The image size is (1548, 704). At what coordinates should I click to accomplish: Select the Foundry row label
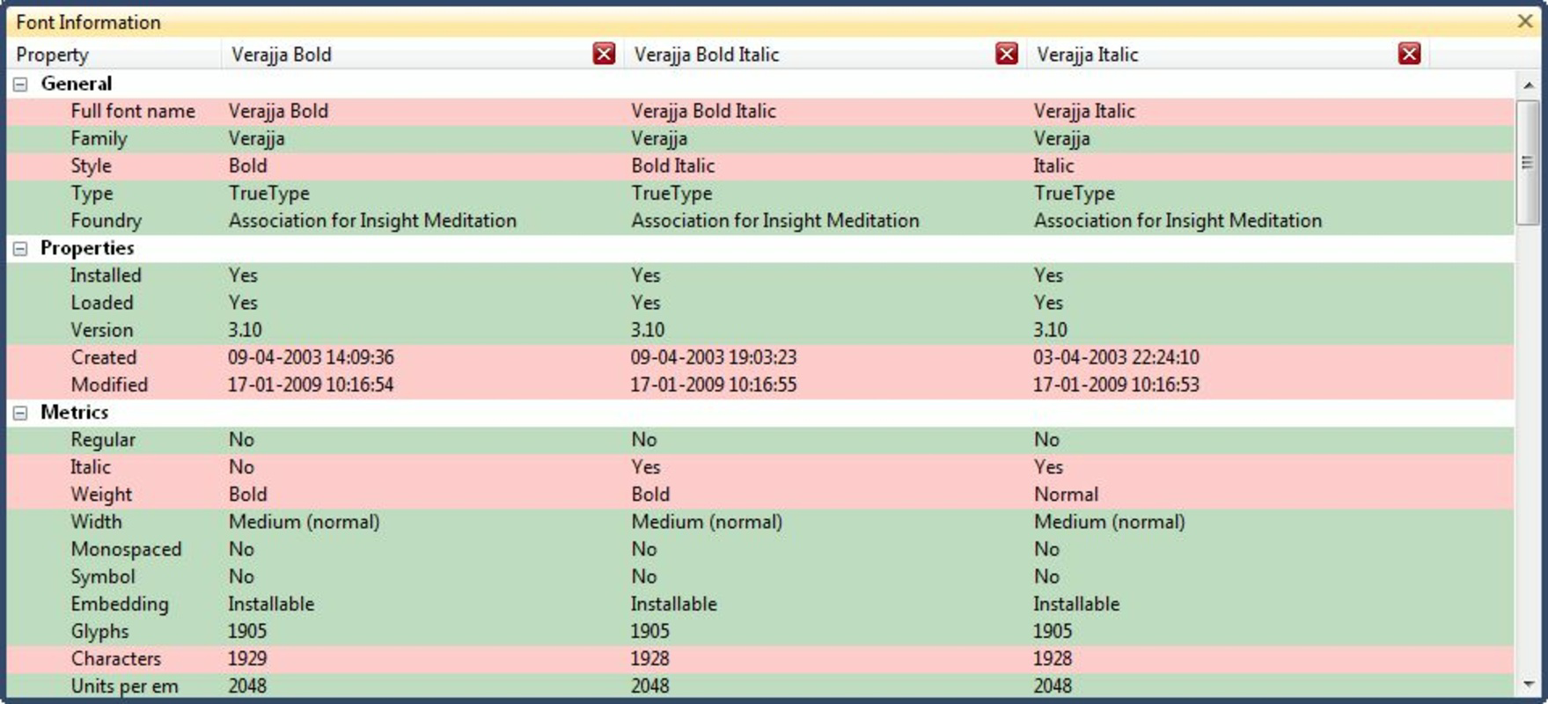click(x=106, y=220)
